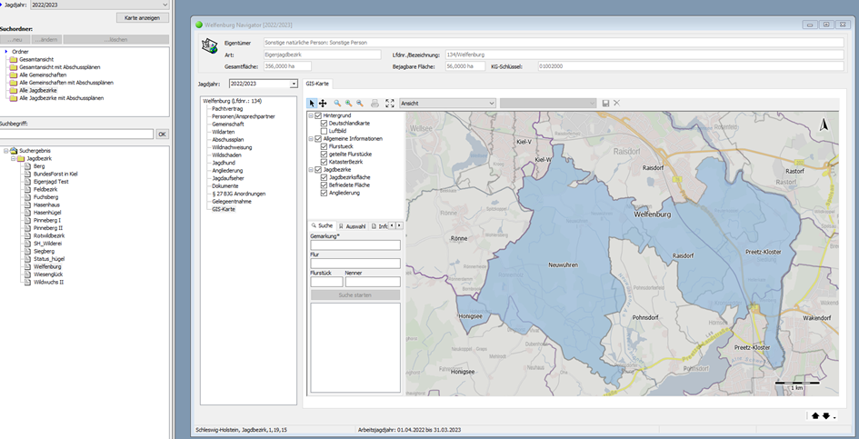Click the black down arrow at bottom right
Image resolution: width=859 pixels, height=439 pixels.
click(x=826, y=416)
